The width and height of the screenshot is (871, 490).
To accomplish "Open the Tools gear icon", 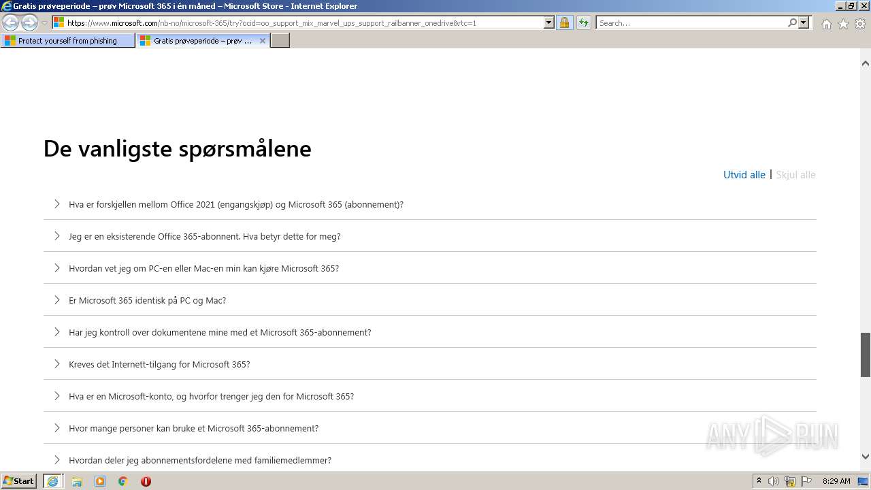I will coord(860,24).
